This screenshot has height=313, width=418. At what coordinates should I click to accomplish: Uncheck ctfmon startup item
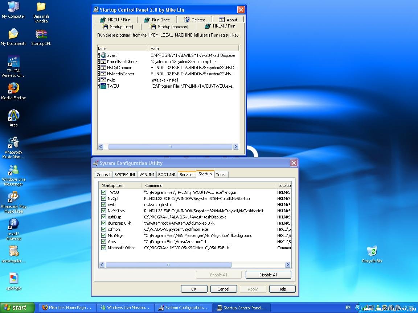103,229
